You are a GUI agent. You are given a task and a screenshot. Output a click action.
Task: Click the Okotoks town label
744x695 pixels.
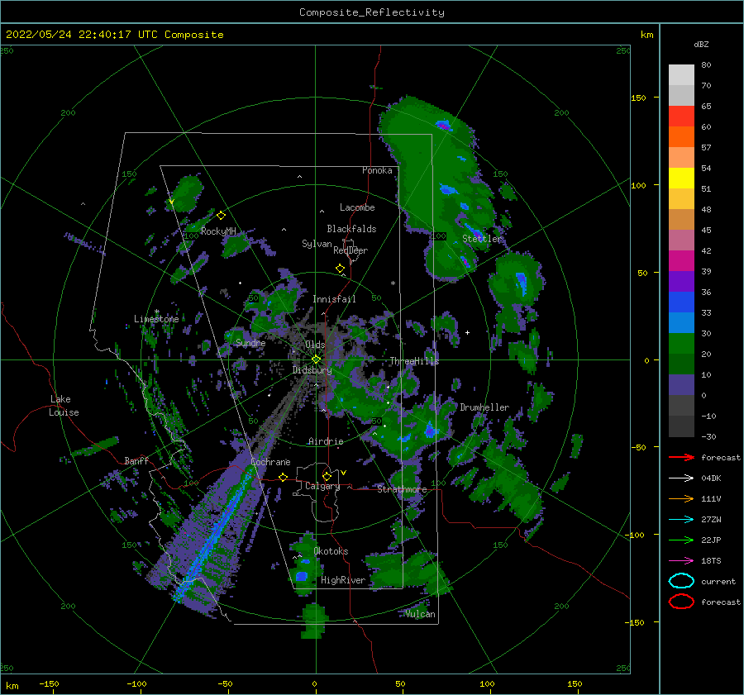click(x=331, y=551)
